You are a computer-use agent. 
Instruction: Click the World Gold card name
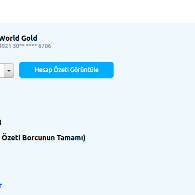tap(18, 38)
